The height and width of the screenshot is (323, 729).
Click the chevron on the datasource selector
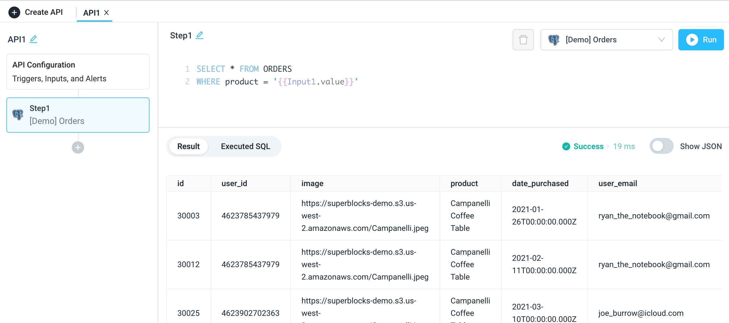pos(661,39)
